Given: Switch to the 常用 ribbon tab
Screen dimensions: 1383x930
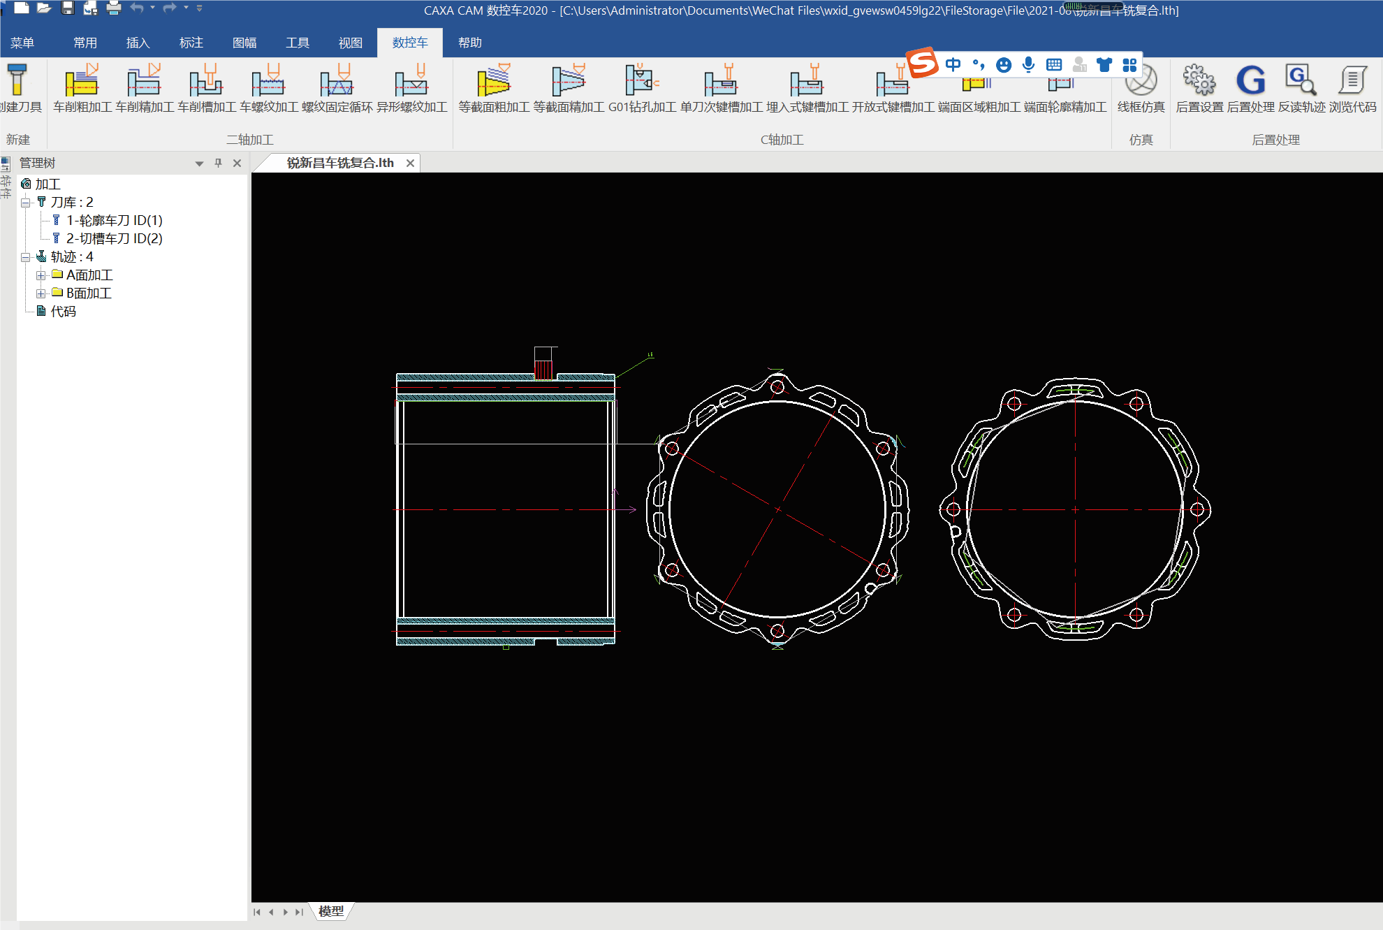Looking at the screenshot, I should pos(85,43).
